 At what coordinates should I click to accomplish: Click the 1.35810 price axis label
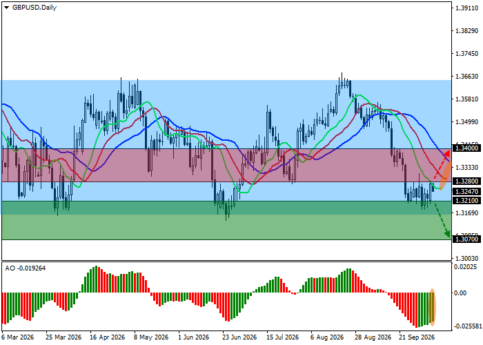click(x=466, y=99)
